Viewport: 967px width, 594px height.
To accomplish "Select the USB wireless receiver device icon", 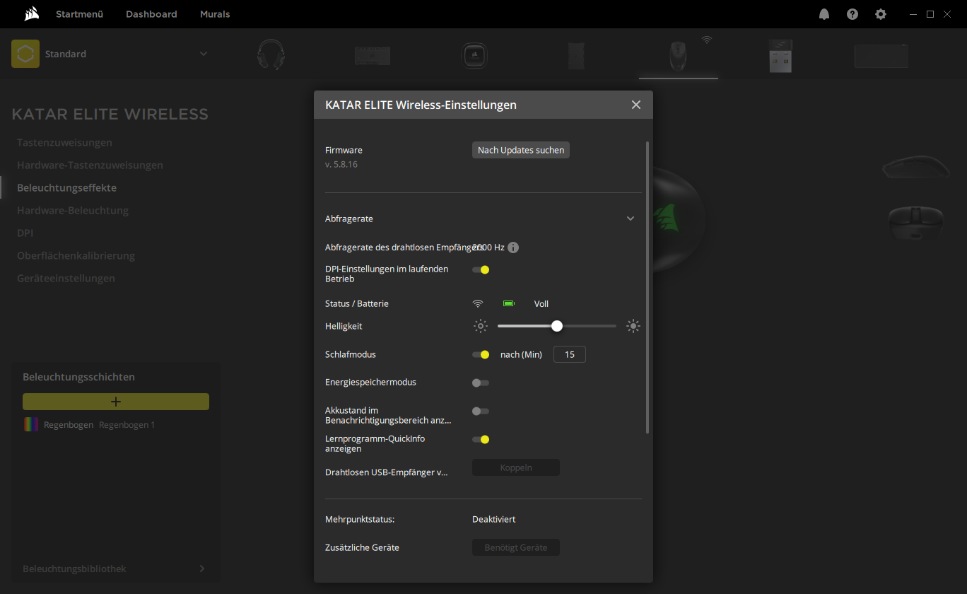I will [x=780, y=56].
